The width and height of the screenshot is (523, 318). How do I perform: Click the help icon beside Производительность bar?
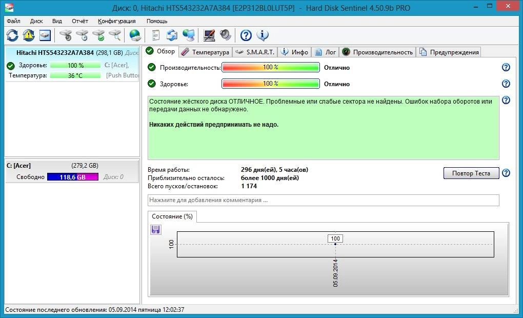(x=506, y=67)
